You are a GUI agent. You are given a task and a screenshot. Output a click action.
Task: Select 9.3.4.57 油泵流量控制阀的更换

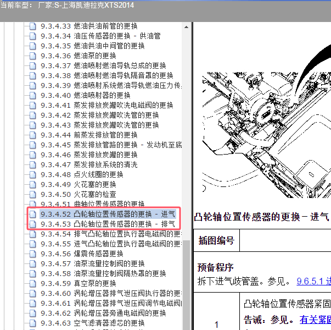(x=92, y=263)
